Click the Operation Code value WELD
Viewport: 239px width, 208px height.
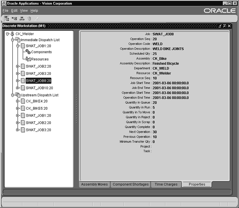tap(157, 44)
